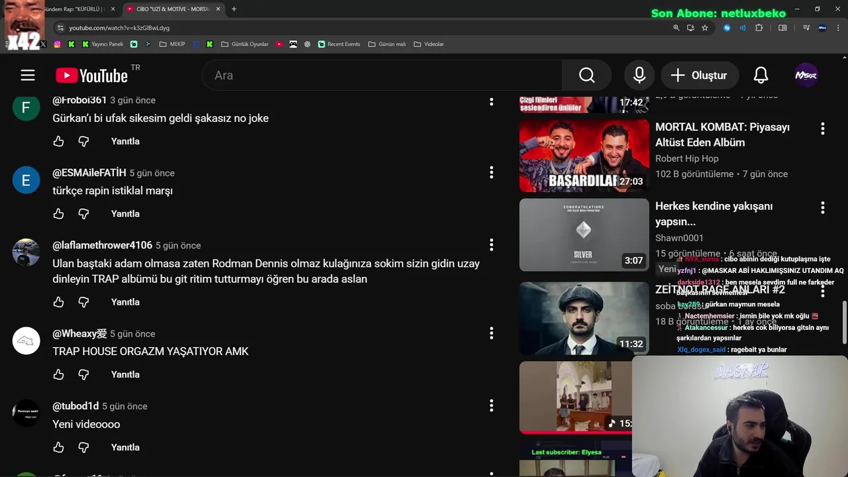The image size is (848, 477).
Task: Open the ZEİTNOT RAGE ANLARI thumbnail
Action: click(584, 318)
